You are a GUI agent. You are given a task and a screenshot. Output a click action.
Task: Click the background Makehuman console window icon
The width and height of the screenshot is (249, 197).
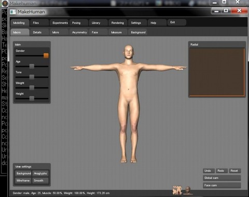(x=5, y=3)
